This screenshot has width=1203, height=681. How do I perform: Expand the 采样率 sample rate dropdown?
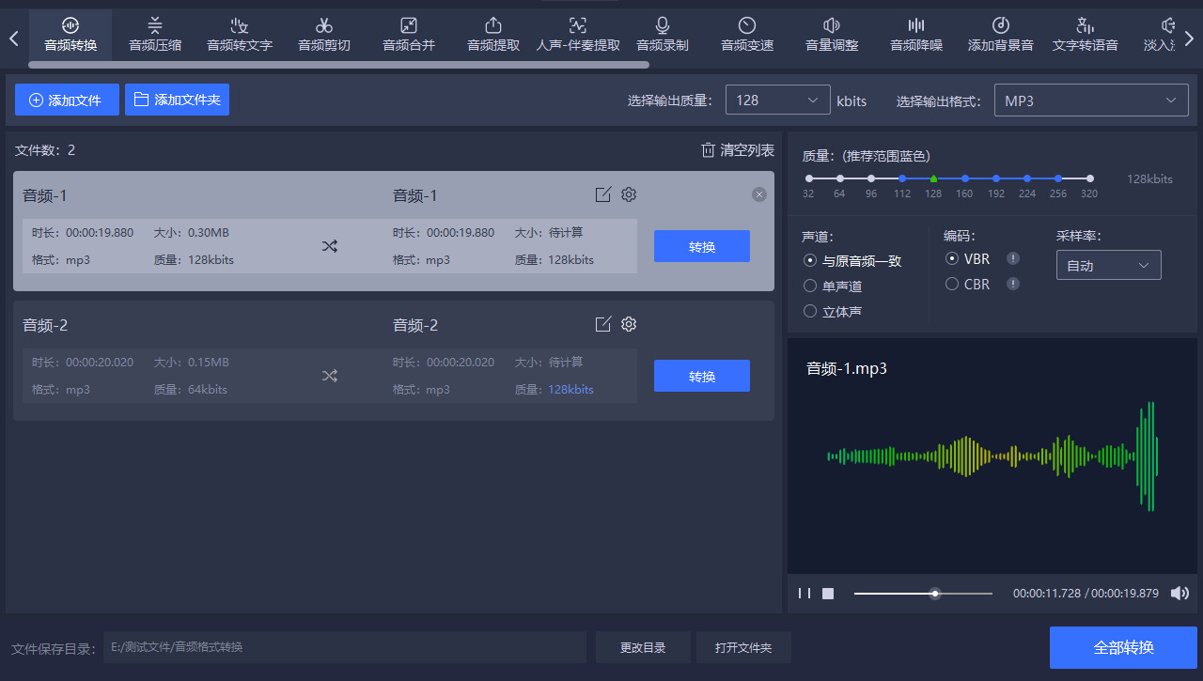(x=1109, y=265)
